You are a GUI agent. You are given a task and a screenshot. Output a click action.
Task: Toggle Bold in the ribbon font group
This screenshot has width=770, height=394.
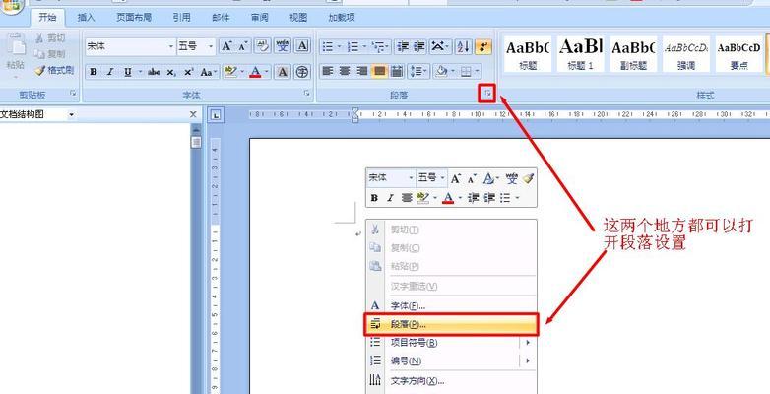tap(94, 72)
